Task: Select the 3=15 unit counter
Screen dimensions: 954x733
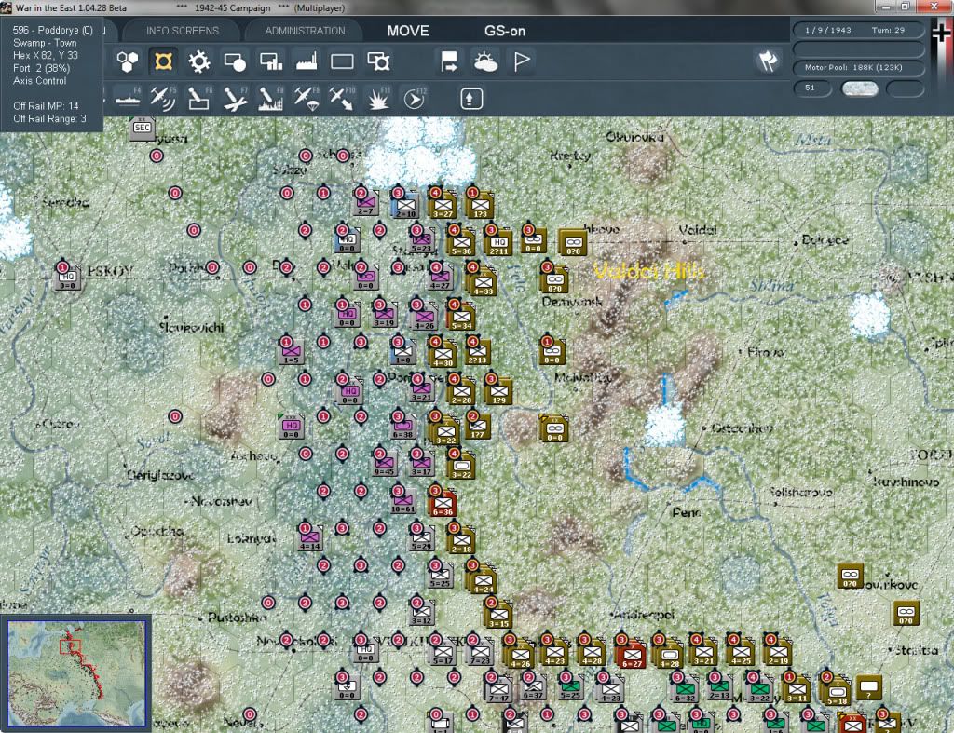Action: point(499,615)
